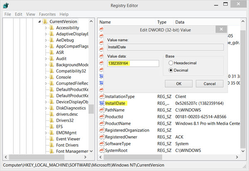Click the Drivers32 folder icon
The image size is (249, 171).
pos(51,120)
